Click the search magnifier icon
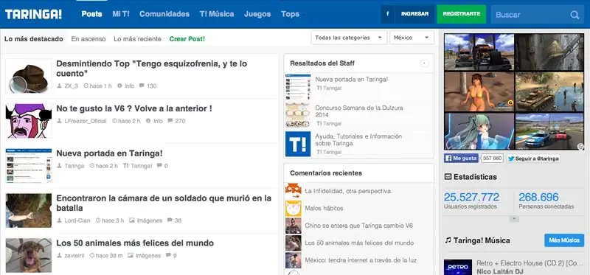 [575, 15]
